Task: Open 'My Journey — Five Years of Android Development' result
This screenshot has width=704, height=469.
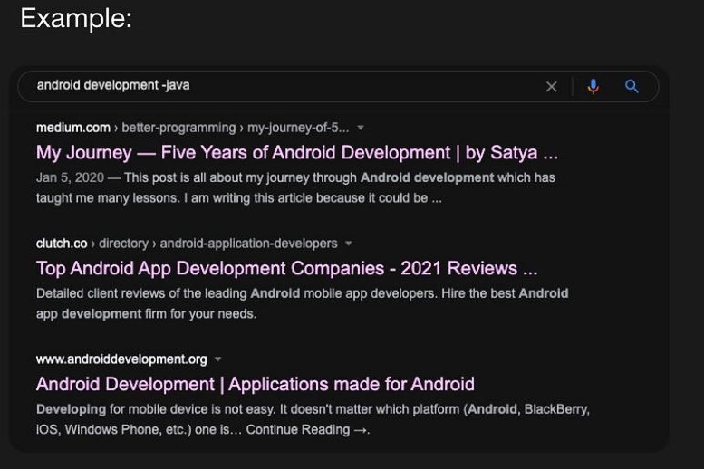Action: (297, 153)
